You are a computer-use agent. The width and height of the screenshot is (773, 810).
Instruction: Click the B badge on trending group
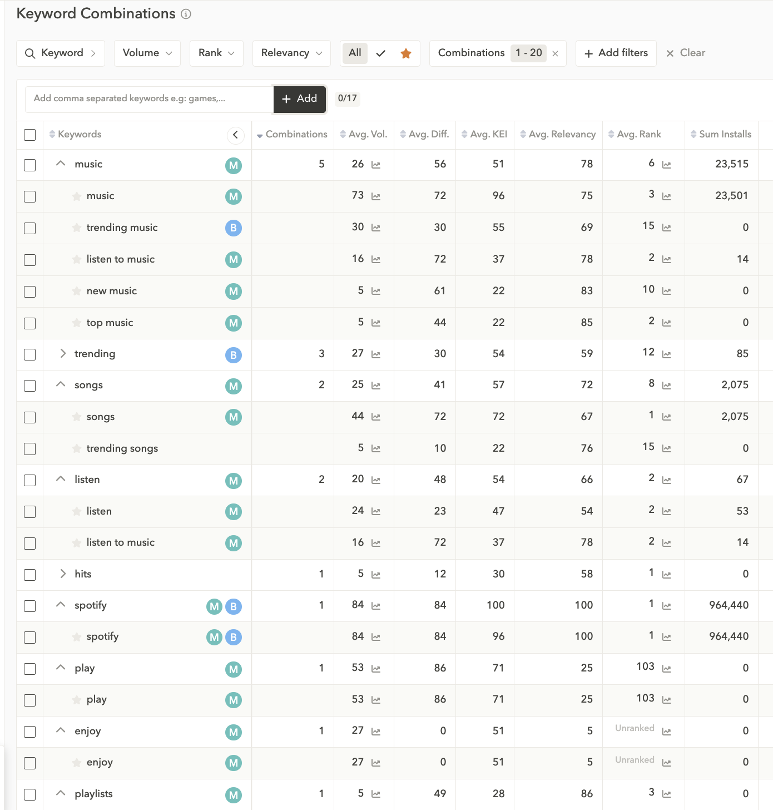point(234,355)
